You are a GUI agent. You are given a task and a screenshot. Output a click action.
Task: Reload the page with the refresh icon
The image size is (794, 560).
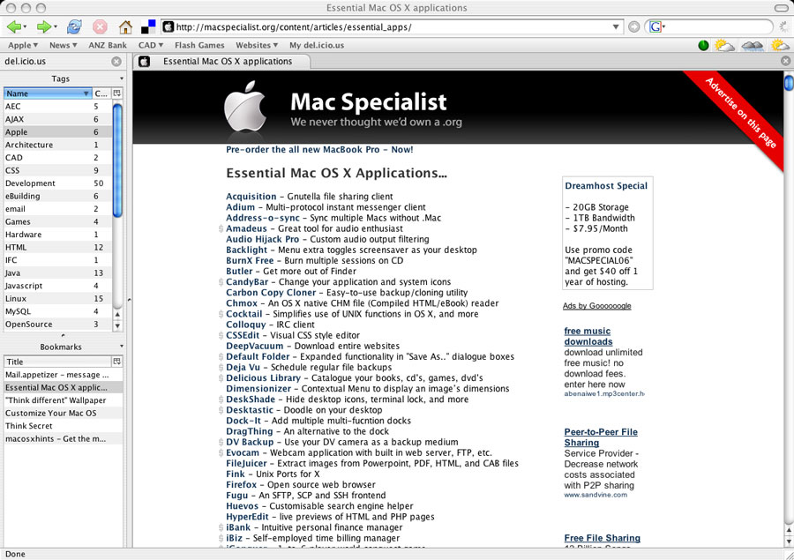coord(74,26)
